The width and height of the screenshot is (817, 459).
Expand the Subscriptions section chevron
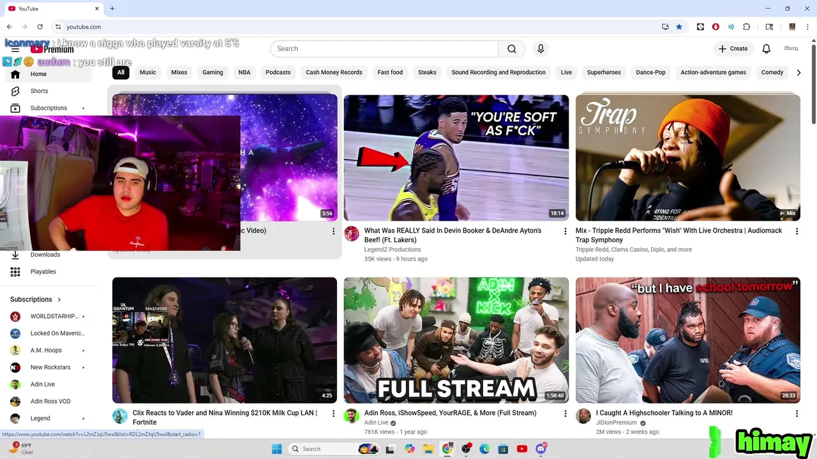pos(59,300)
